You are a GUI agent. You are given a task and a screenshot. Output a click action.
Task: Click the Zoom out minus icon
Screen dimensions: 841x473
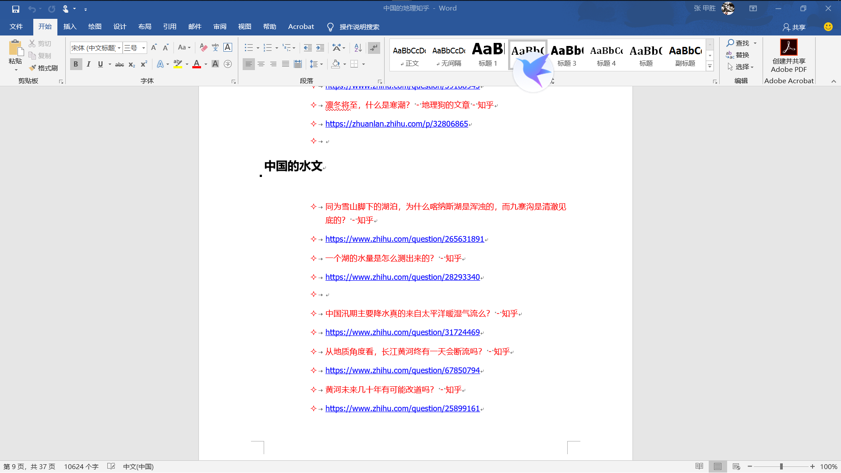(x=750, y=466)
